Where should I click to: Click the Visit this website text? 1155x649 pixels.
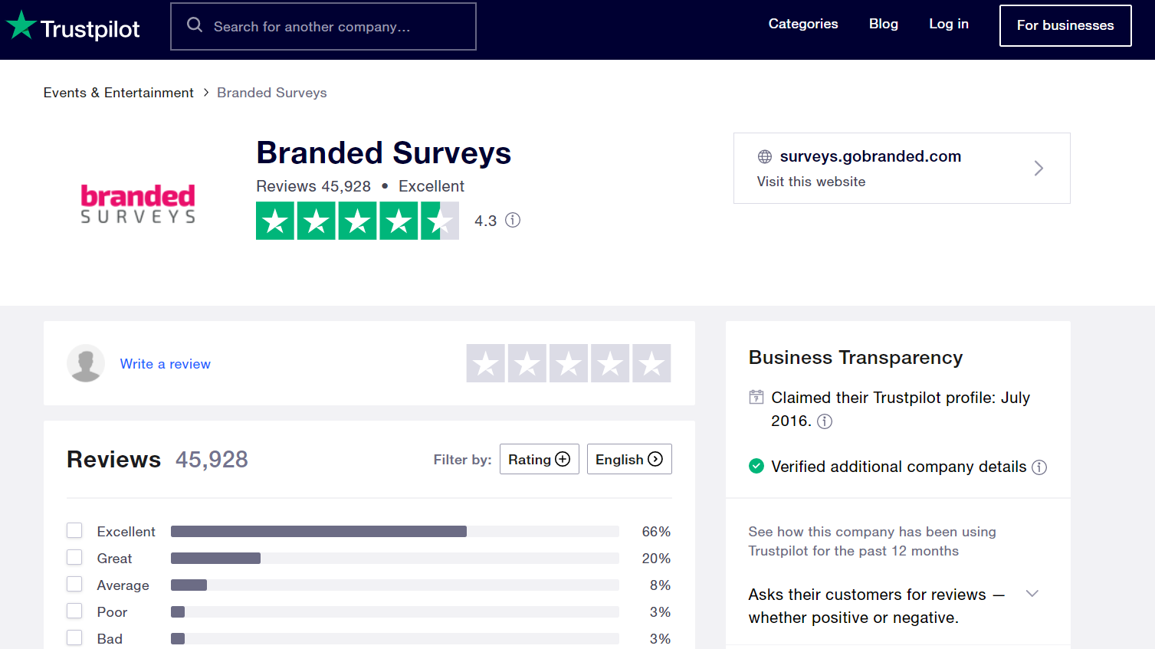[x=812, y=182]
